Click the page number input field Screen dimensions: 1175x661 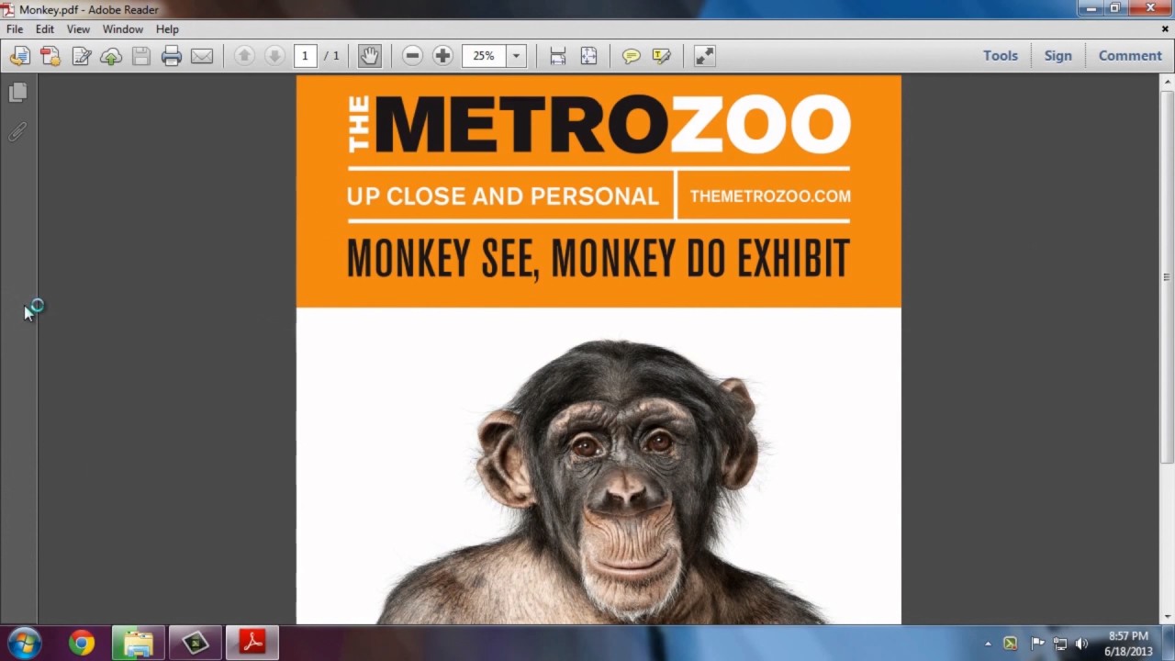[x=306, y=56]
